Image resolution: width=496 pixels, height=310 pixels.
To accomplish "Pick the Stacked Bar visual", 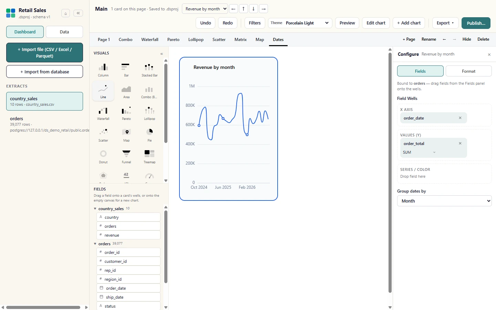I will (x=149, y=70).
